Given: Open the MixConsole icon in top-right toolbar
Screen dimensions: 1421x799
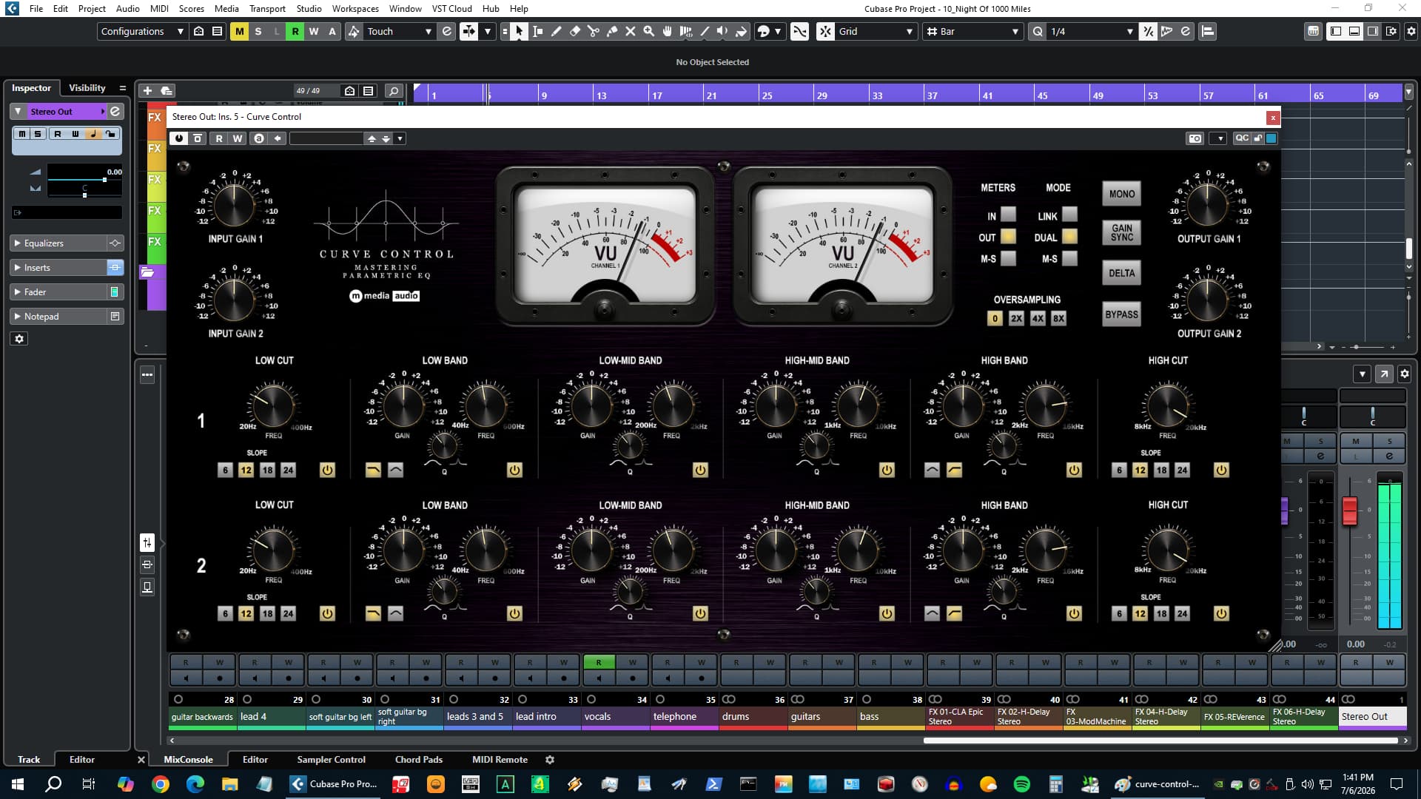Looking at the screenshot, I should point(1314,31).
